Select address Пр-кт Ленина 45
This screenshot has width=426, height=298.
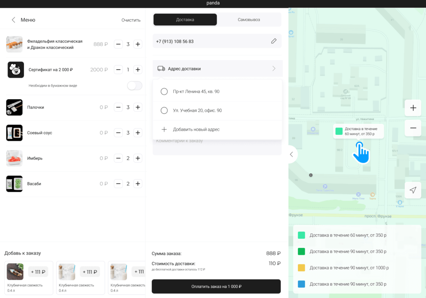click(x=164, y=91)
